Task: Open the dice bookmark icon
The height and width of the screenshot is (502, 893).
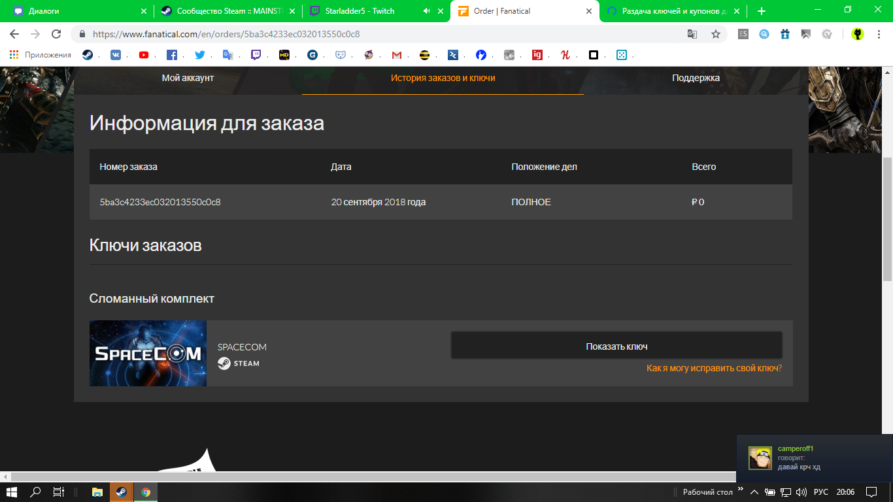Action: 622,55
